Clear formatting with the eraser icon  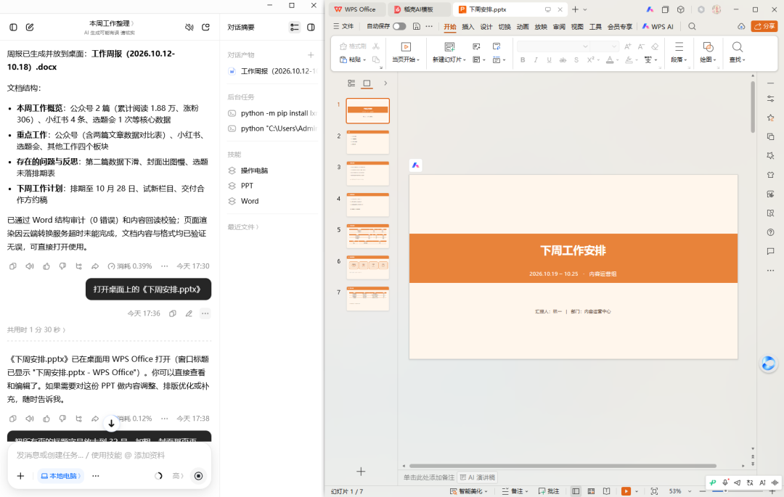(655, 46)
